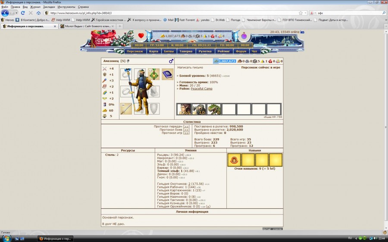
Task: Open the Чат game menu
Action: (x=254, y=51)
